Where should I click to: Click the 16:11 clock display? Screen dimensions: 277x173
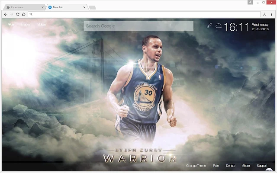click(x=236, y=27)
